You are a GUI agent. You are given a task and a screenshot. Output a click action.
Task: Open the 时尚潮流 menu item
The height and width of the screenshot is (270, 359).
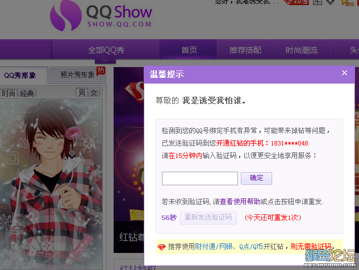302,50
